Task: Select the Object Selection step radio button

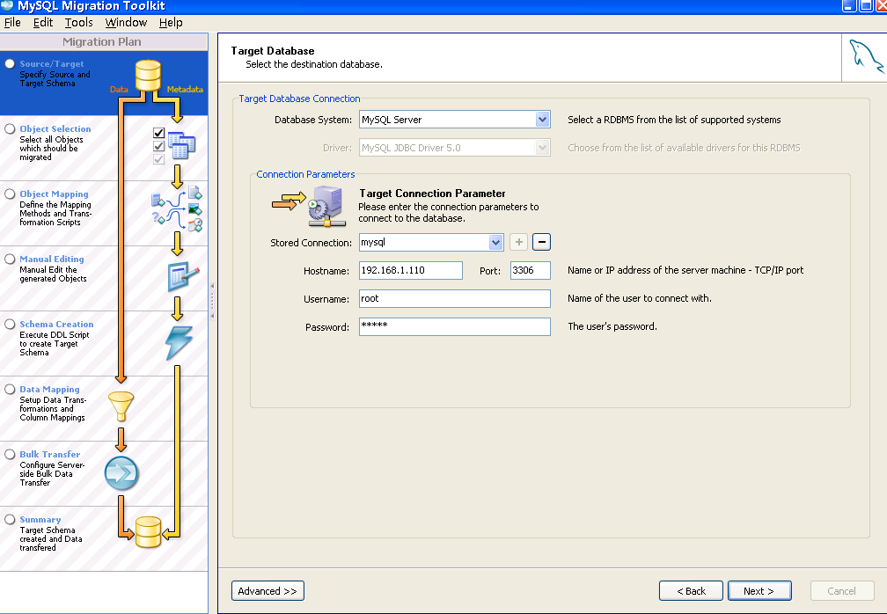Action: tap(10, 128)
